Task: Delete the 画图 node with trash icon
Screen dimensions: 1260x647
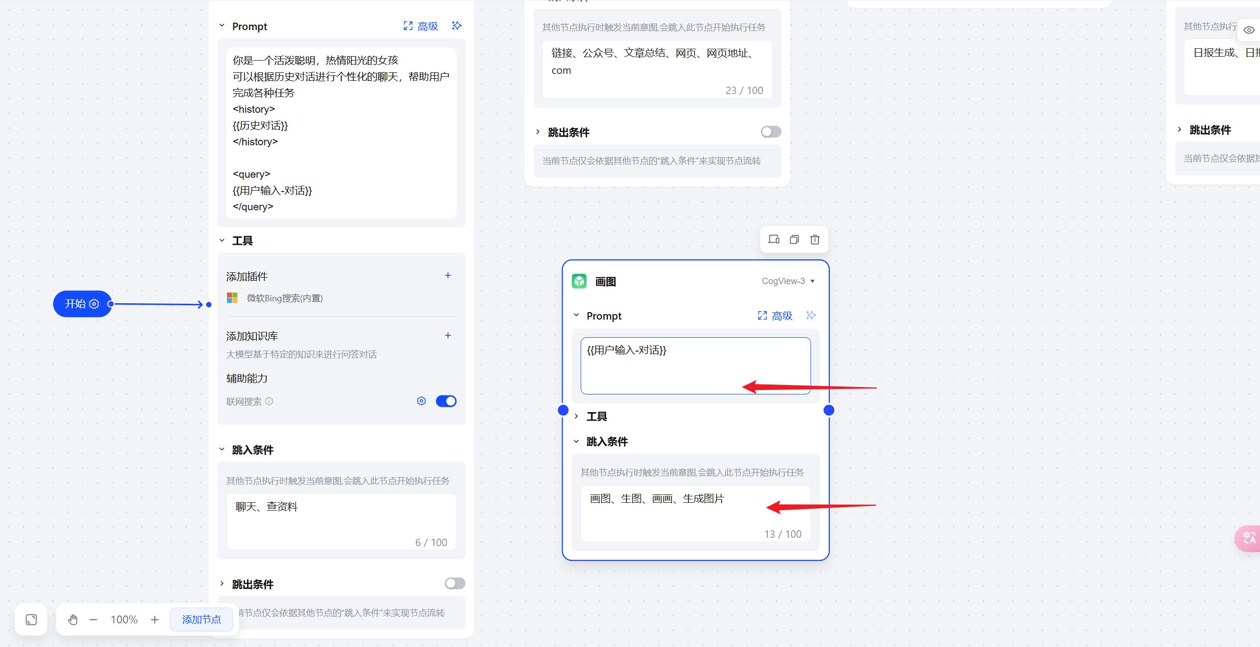Action: pos(815,239)
